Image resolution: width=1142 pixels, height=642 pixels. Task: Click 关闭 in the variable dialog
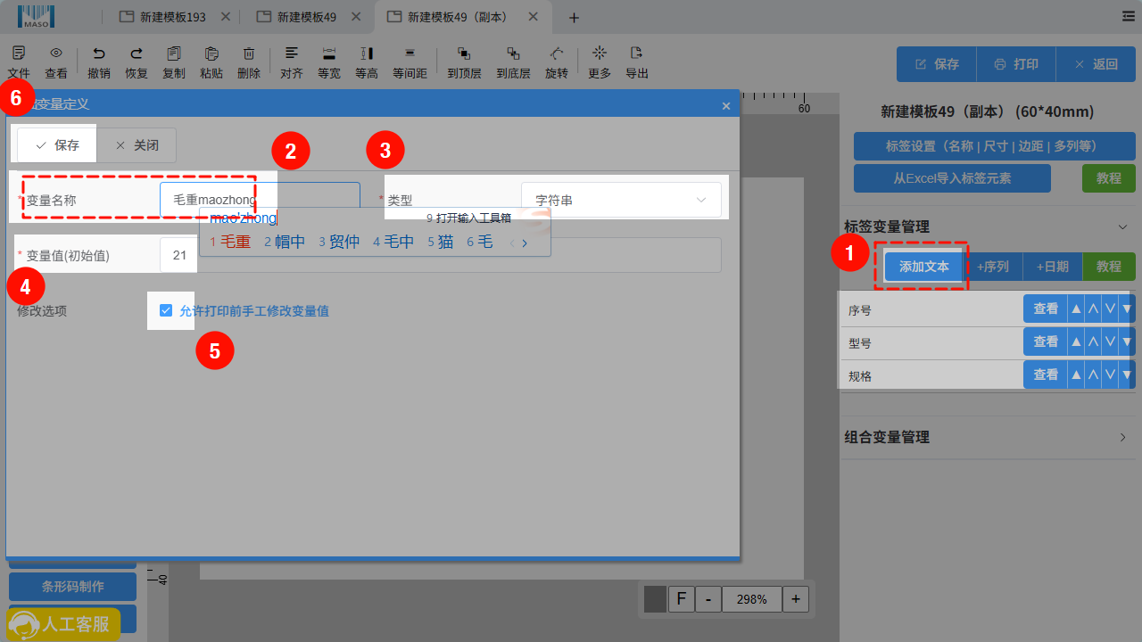137,144
